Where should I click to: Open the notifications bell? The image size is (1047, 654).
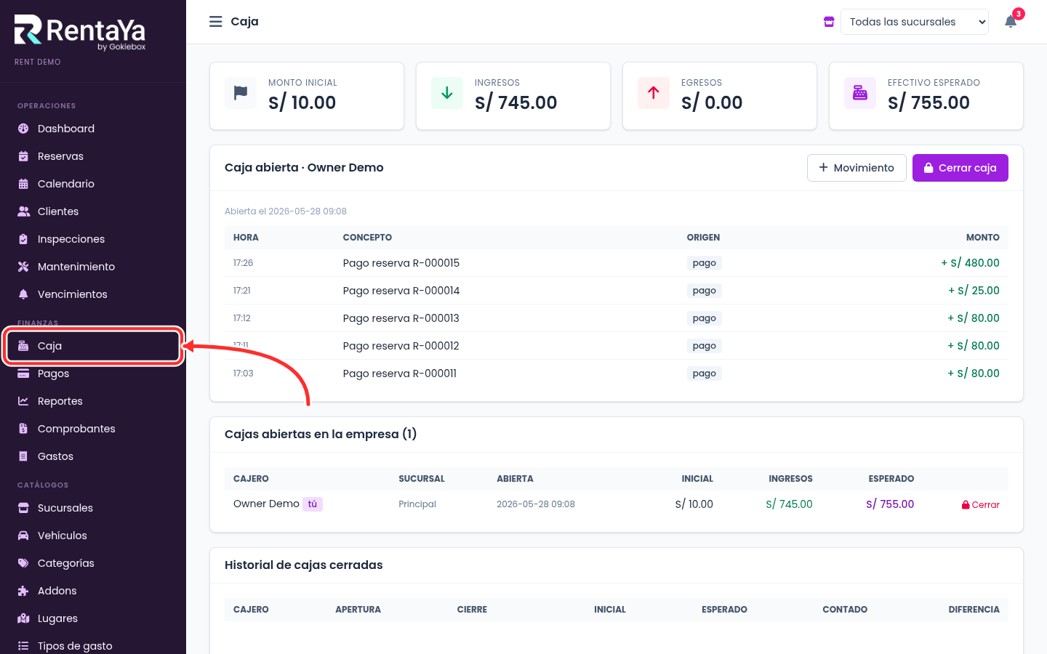(x=1011, y=22)
